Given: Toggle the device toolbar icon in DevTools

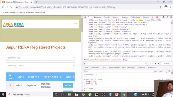Looking at the screenshot, I should [x=89, y=17].
